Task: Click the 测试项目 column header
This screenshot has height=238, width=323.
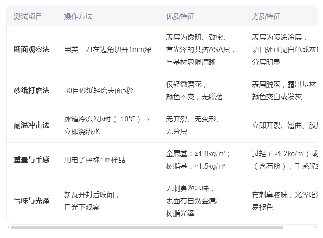Action: click(28, 16)
